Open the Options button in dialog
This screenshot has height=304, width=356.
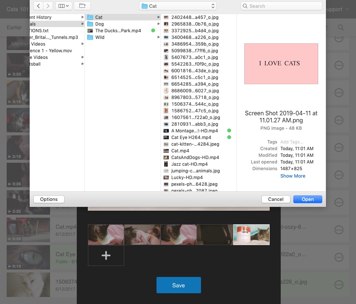(49, 199)
